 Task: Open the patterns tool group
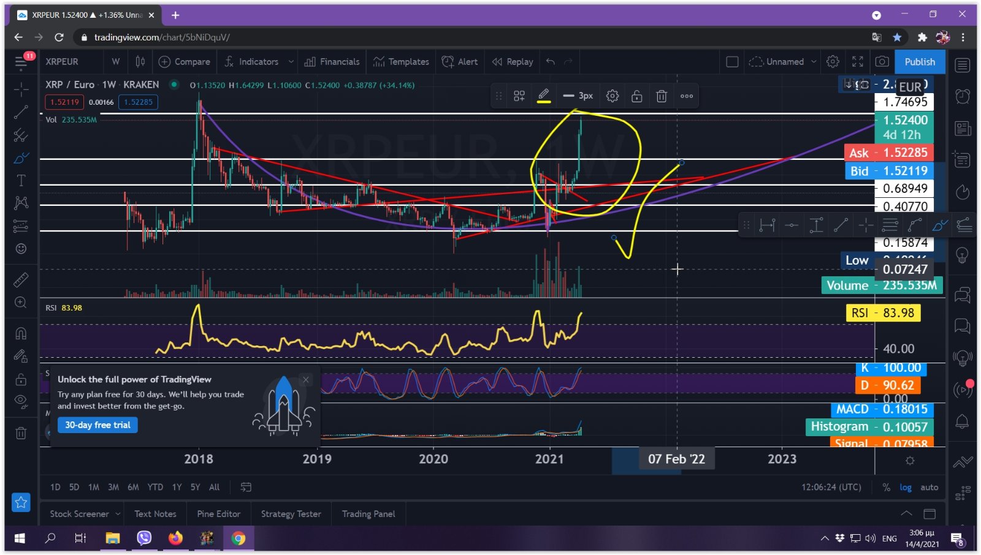21,203
